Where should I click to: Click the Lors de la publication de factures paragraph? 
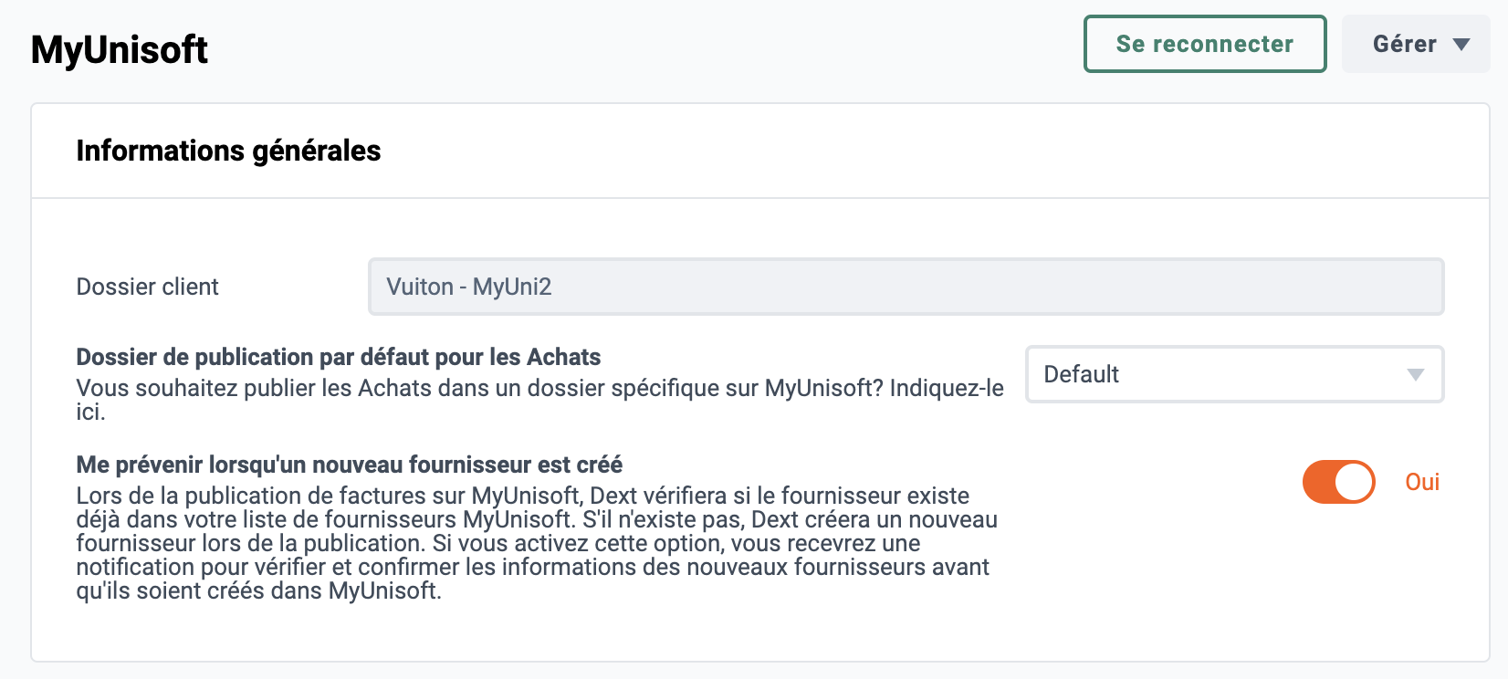537,543
